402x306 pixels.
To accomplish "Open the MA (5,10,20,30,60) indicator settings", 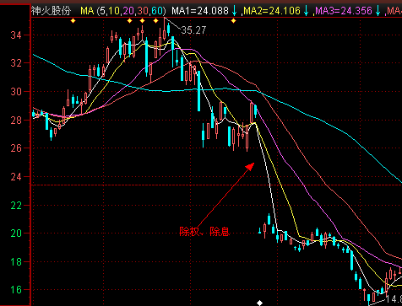I will 123,11.
